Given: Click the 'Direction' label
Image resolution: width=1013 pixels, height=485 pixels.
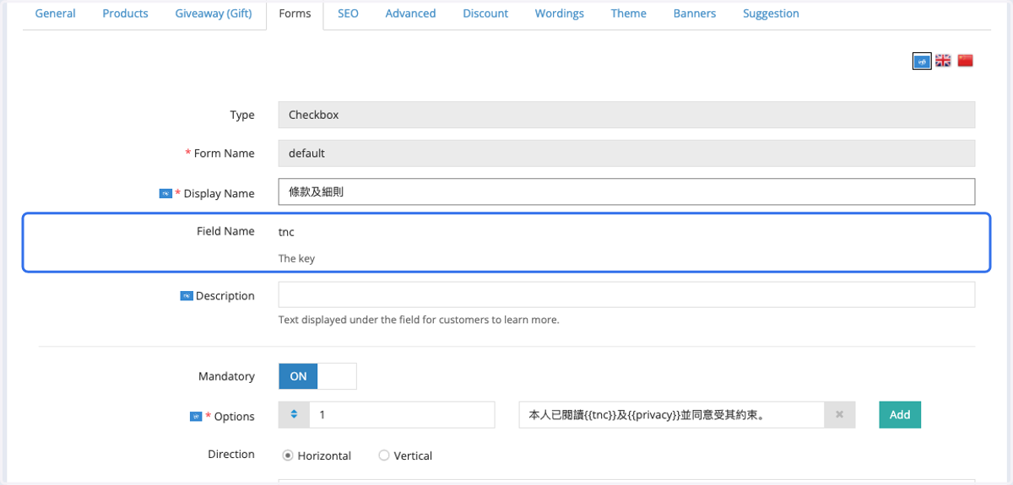Looking at the screenshot, I should pyautogui.click(x=231, y=454).
